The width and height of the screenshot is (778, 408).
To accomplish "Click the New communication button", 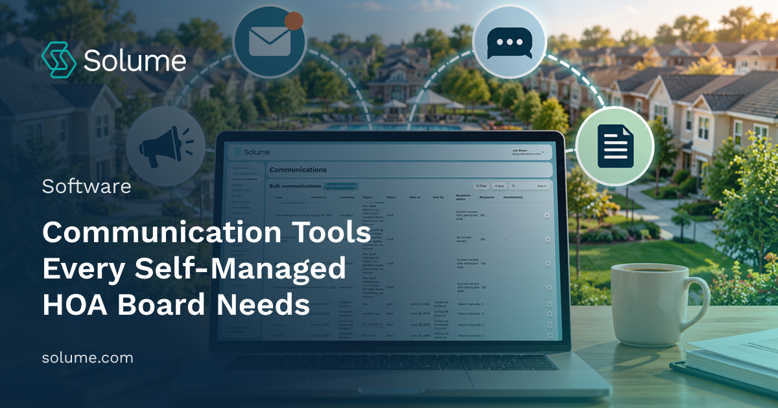I will (x=341, y=186).
